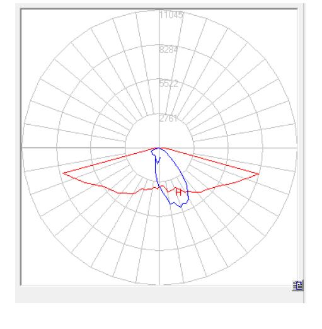This screenshot has width=322, height=329.
Task: Click the jagged red curve bottom near center
Action: click(x=163, y=188)
